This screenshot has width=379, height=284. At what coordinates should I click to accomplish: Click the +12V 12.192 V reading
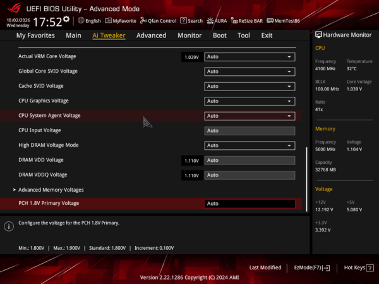(324, 209)
